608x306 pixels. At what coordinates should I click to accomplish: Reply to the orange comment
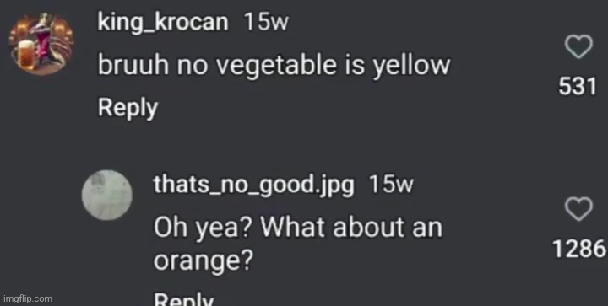click(x=183, y=299)
